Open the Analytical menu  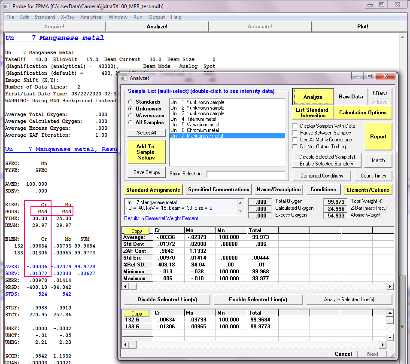(x=91, y=17)
